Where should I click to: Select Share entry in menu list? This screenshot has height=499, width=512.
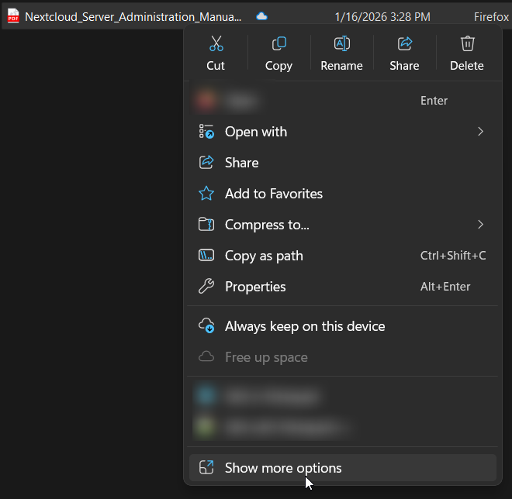click(x=343, y=163)
